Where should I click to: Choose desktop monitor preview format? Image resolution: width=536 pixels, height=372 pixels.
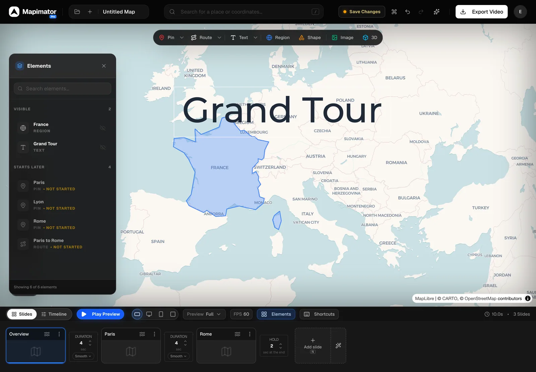149,314
